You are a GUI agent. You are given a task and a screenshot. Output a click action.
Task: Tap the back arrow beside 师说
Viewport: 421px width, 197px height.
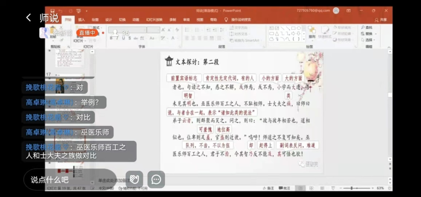click(28, 18)
